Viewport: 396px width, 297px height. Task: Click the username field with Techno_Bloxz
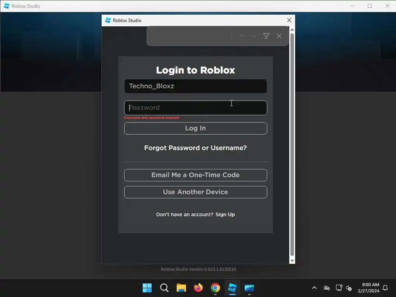click(195, 86)
